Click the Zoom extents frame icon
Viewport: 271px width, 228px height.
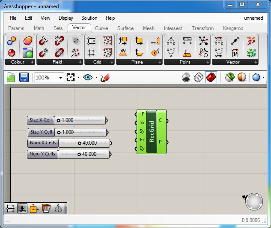[x=71, y=77]
